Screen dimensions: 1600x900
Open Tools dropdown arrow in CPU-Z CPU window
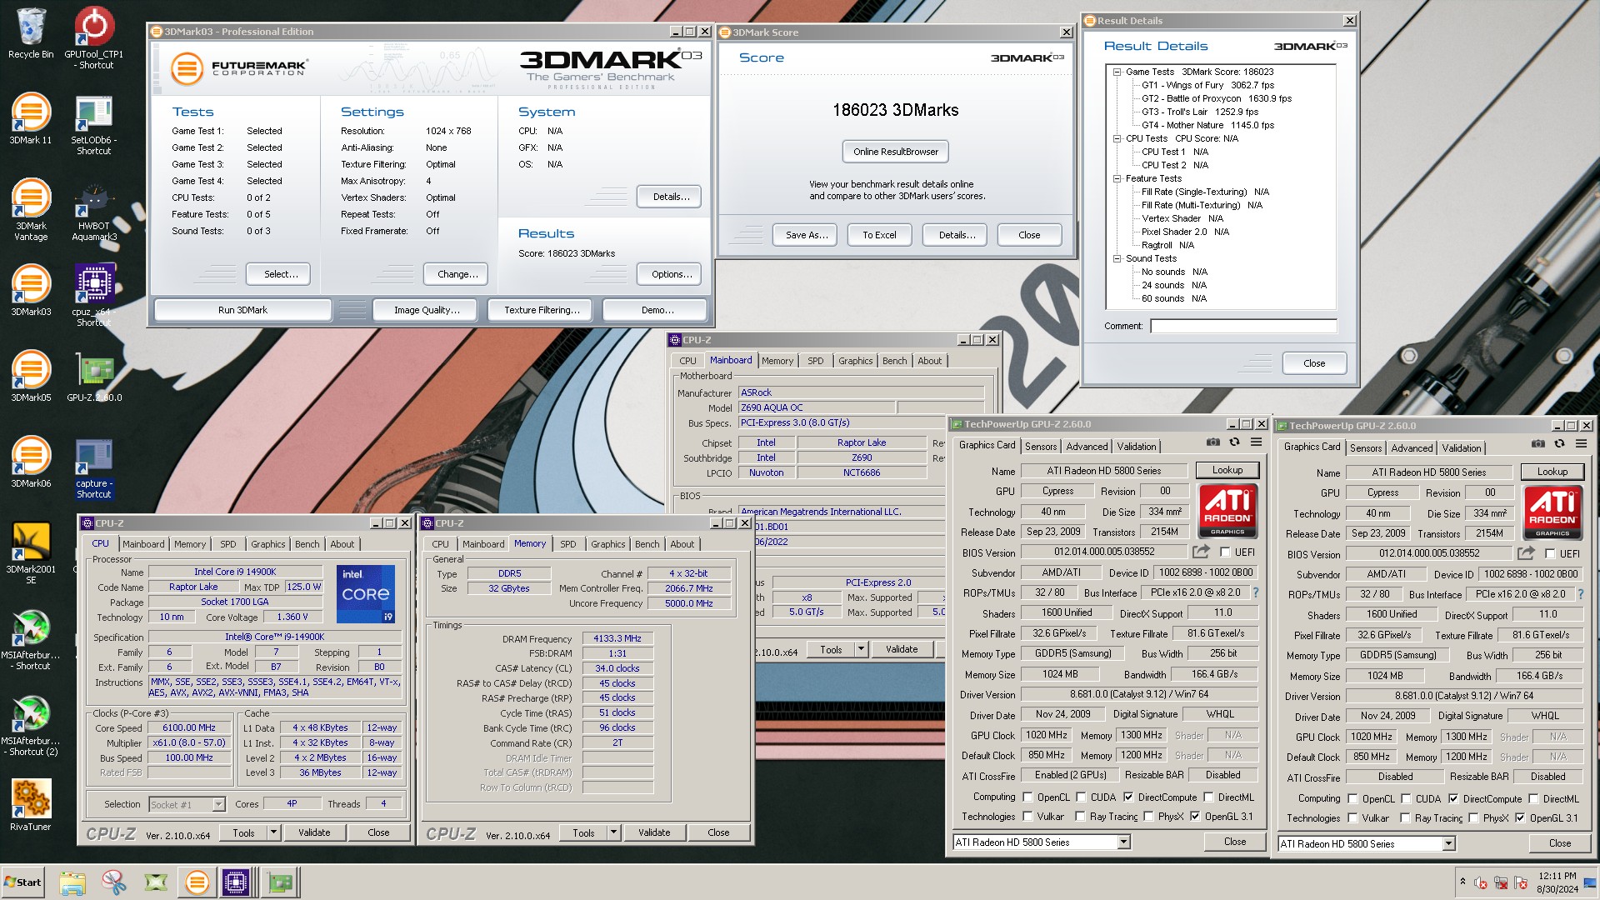pyautogui.click(x=272, y=832)
